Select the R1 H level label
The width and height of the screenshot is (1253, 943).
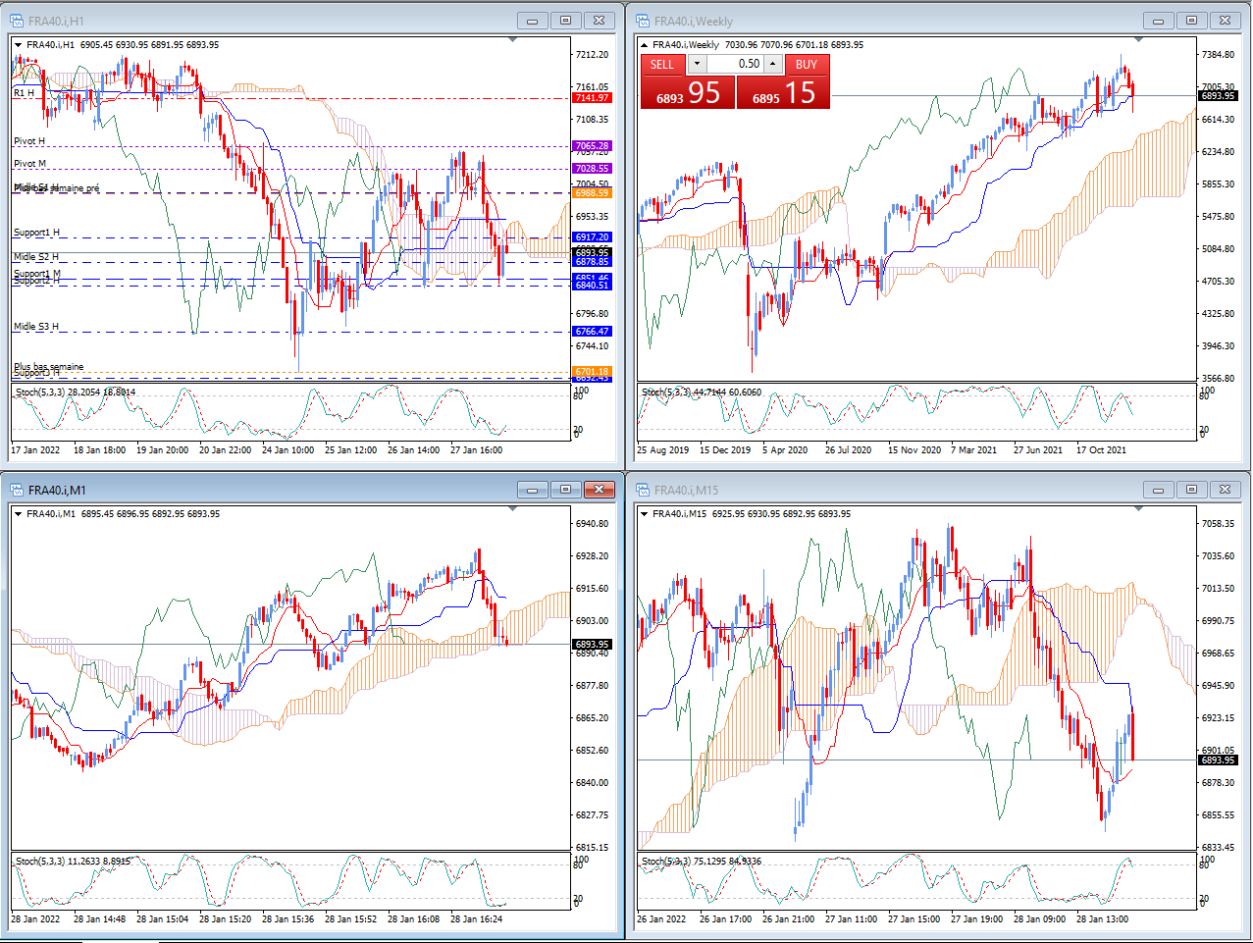point(24,93)
